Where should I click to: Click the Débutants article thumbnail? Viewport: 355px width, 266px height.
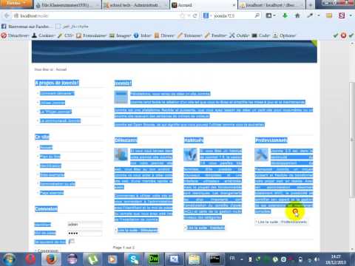[x=121, y=154]
